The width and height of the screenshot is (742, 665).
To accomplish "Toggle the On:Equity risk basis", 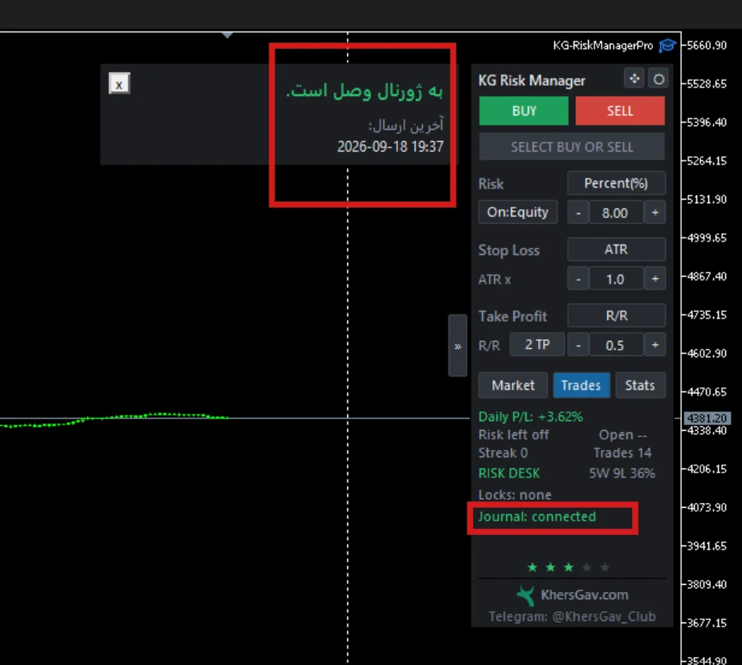I will pos(517,212).
